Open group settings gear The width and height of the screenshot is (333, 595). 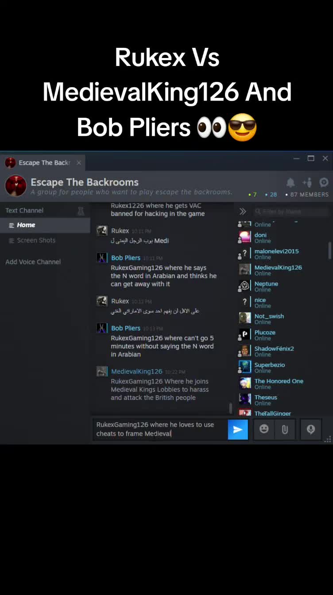(324, 182)
